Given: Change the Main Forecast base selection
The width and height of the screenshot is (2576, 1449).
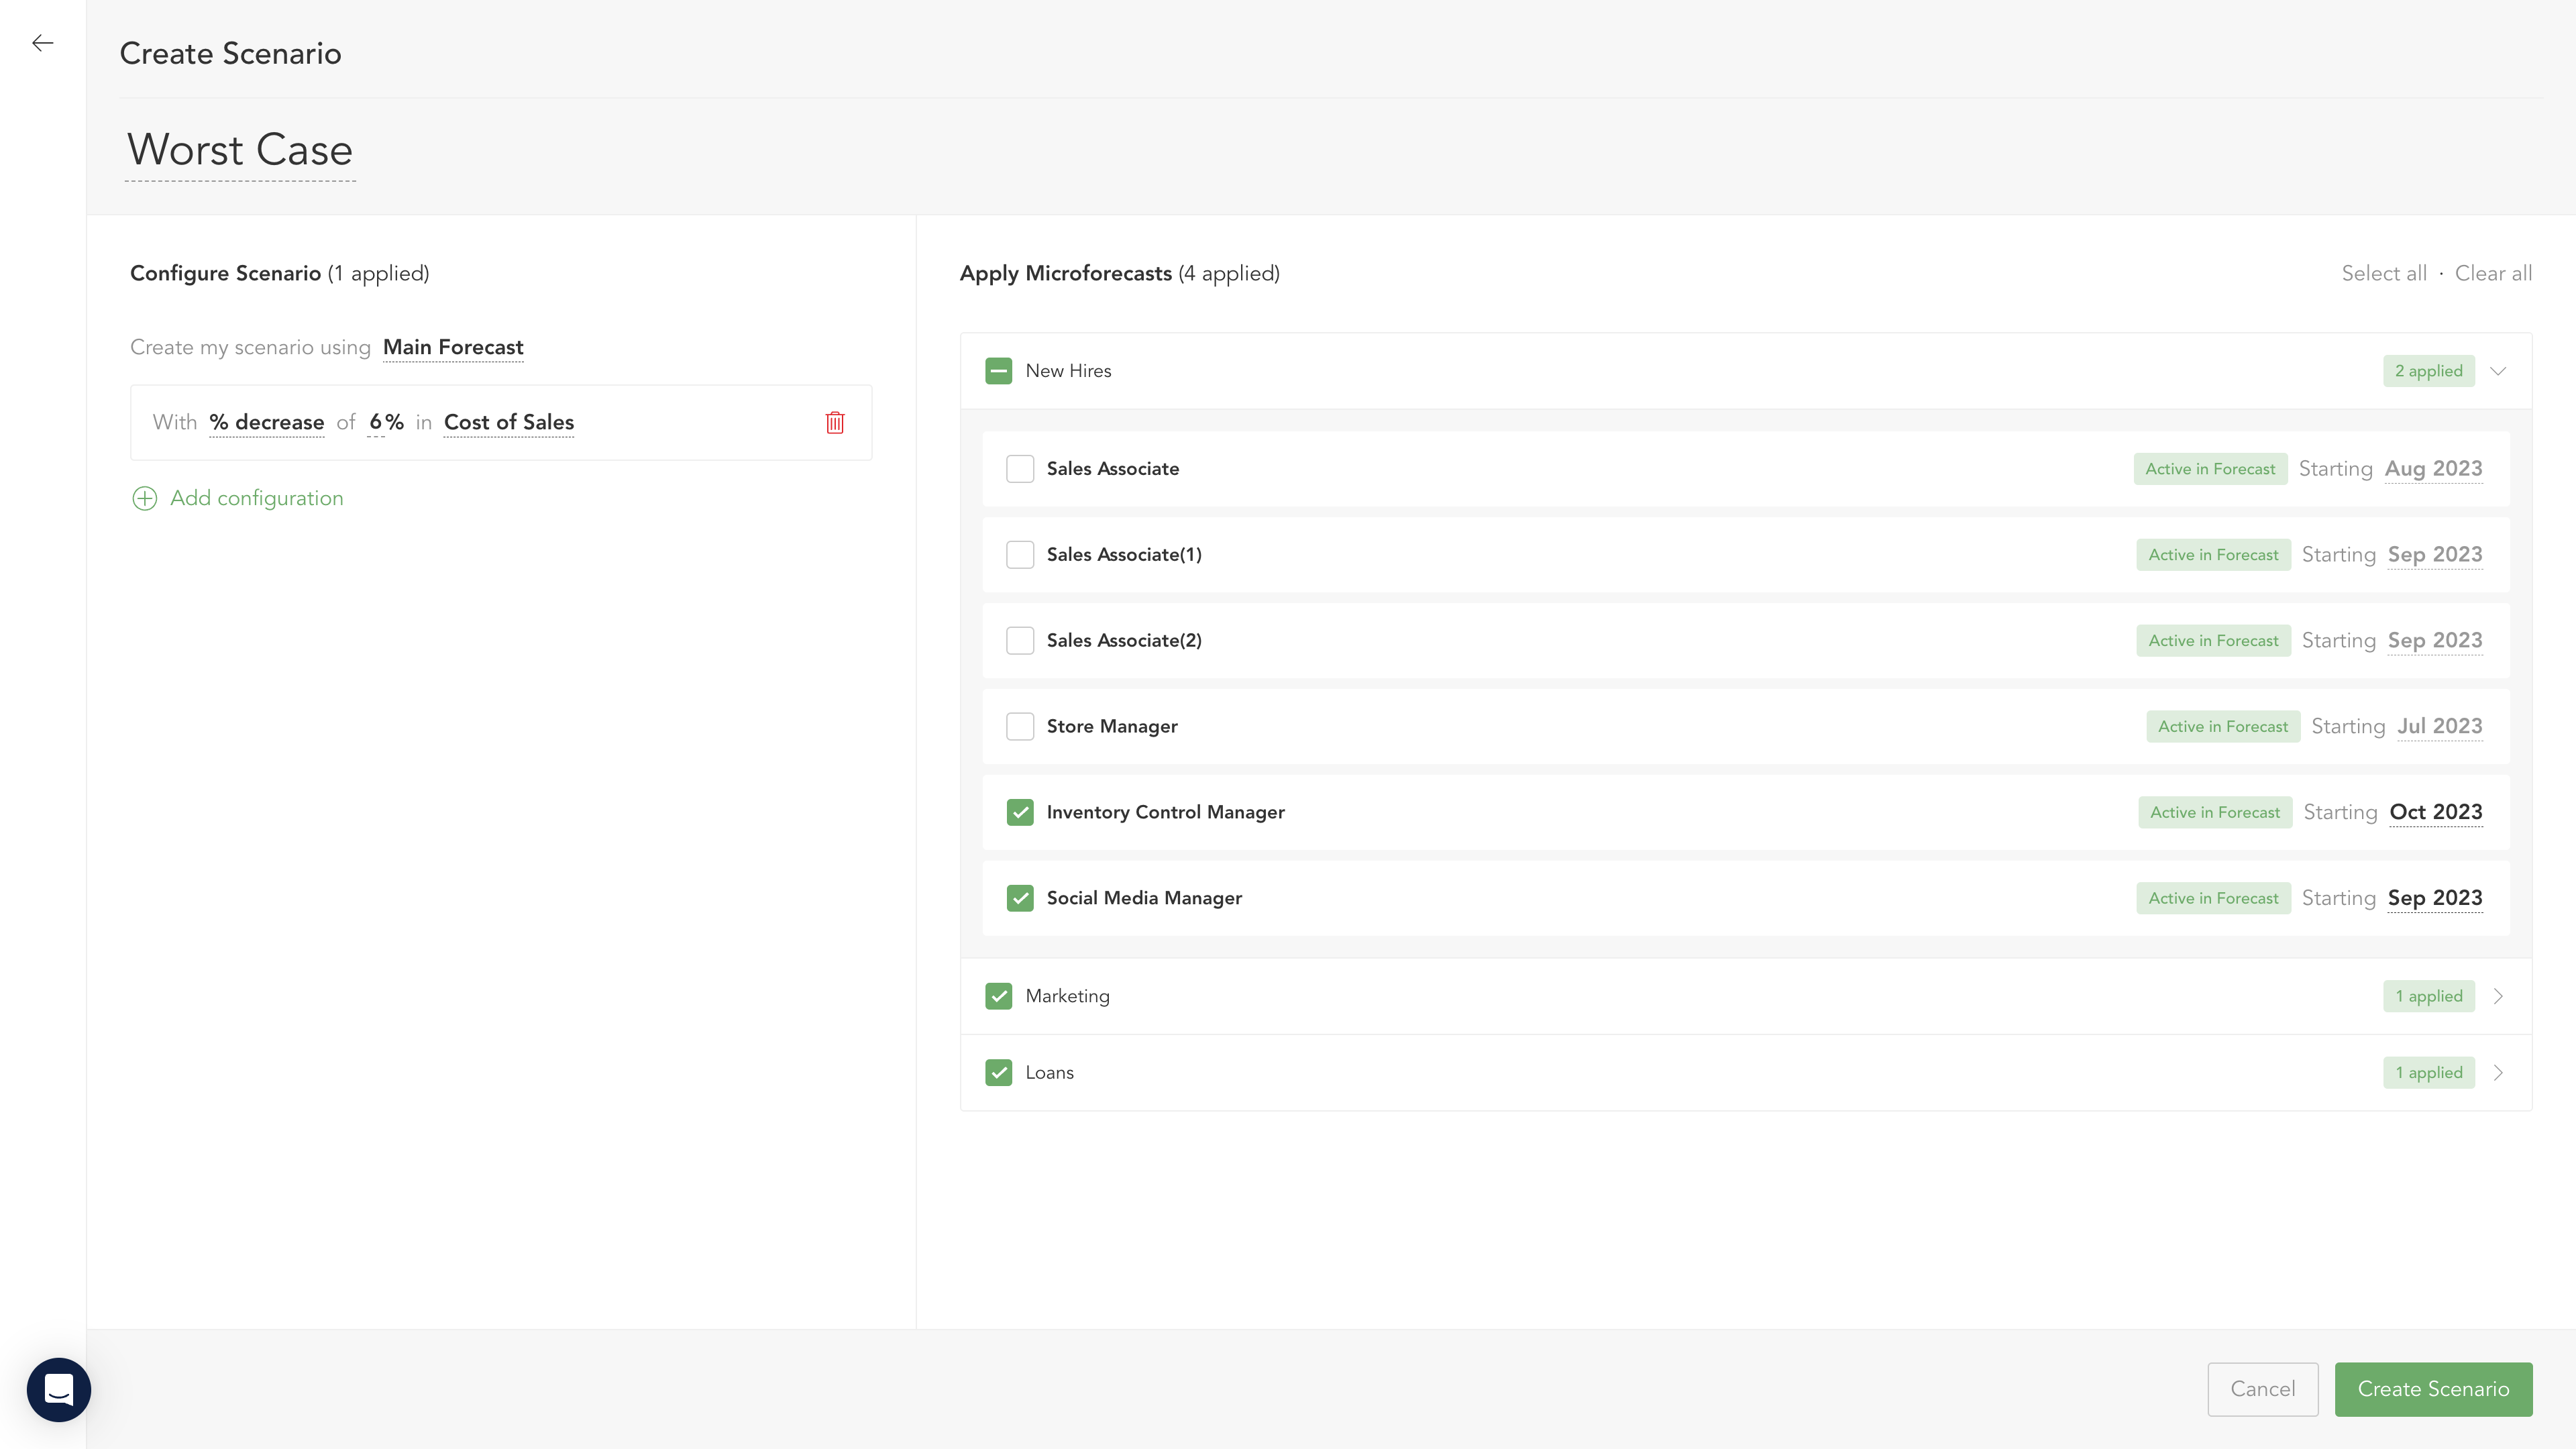Looking at the screenshot, I should (x=453, y=347).
